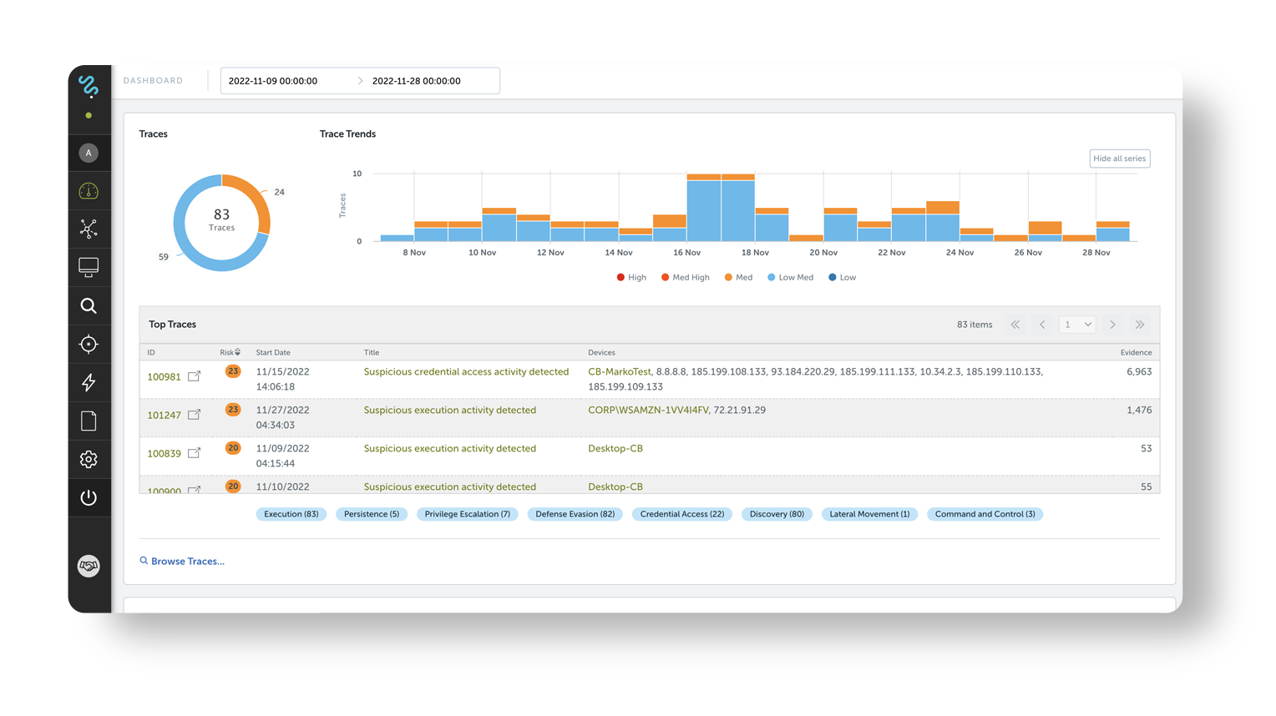
Task: Click the Evidence column header
Action: click(1136, 352)
